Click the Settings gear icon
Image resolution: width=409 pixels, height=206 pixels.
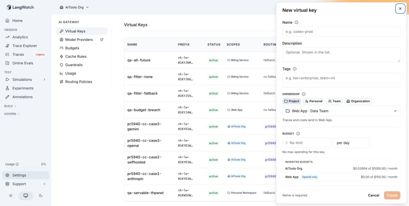click(7, 175)
